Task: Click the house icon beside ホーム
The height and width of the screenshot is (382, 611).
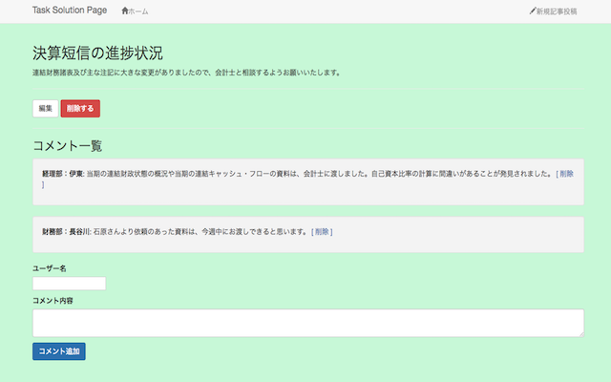Action: (x=125, y=11)
